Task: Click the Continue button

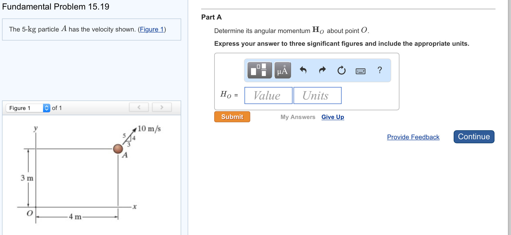Action: [x=474, y=137]
